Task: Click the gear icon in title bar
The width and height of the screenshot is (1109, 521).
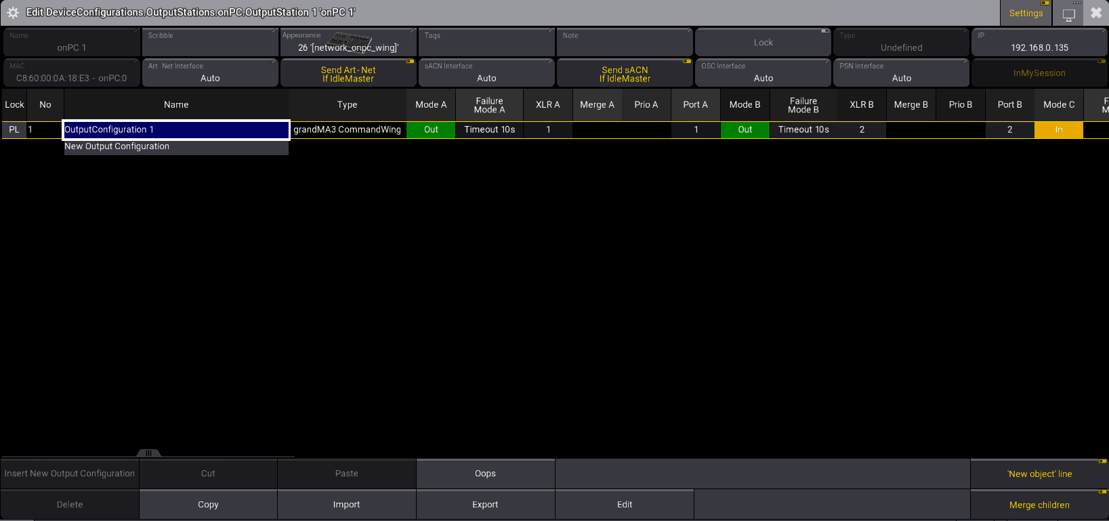Action: pos(12,12)
